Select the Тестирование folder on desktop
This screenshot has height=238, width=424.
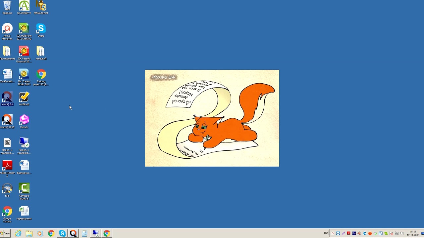(x=7, y=53)
